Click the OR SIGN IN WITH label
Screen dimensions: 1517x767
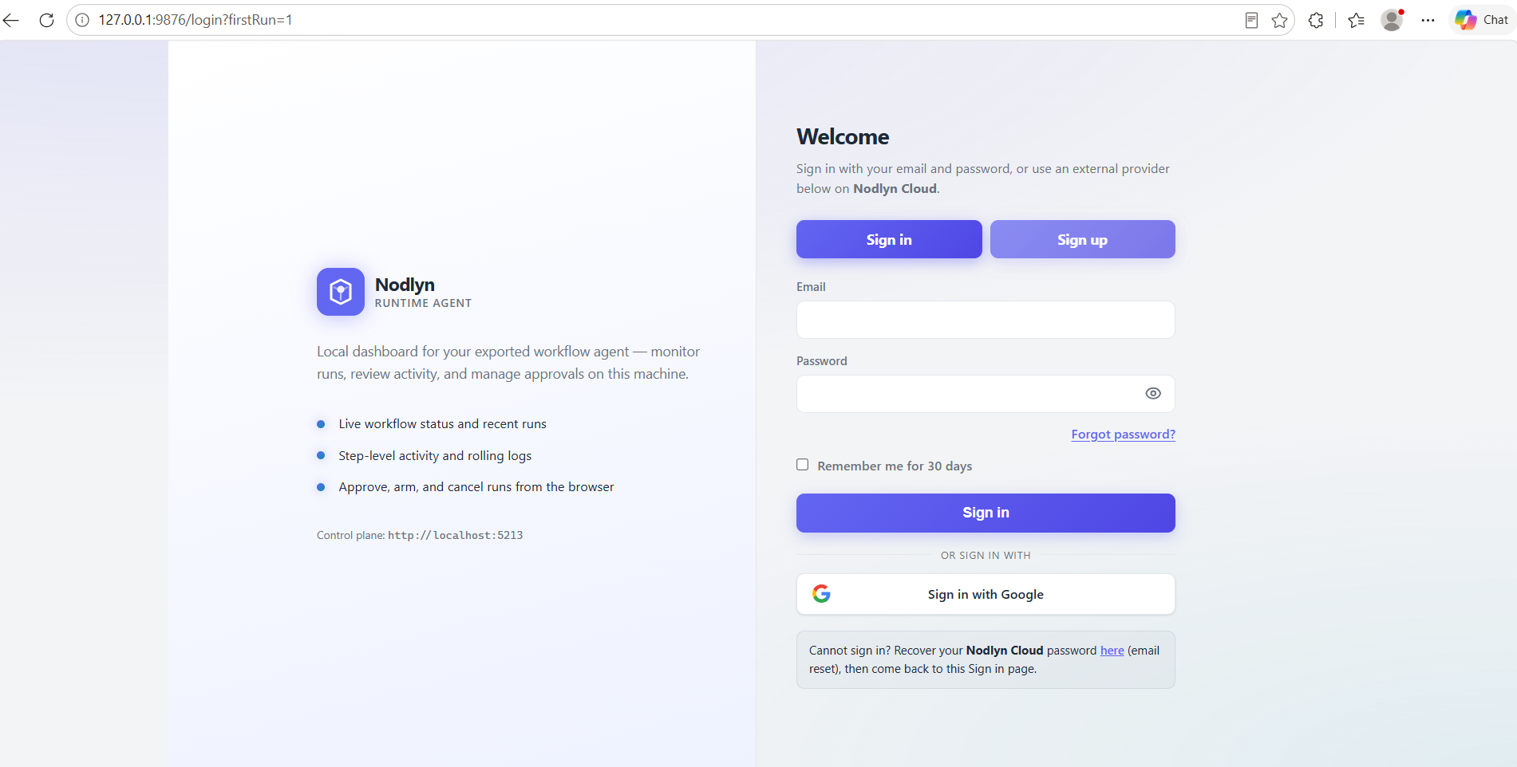point(986,556)
